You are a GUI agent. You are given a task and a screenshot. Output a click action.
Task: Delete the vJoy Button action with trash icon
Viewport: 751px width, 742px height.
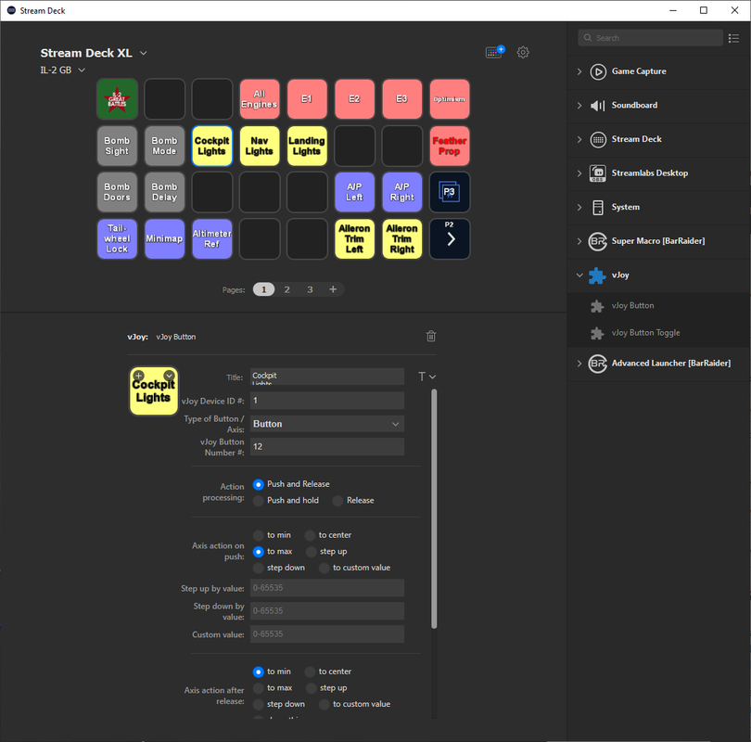click(431, 337)
